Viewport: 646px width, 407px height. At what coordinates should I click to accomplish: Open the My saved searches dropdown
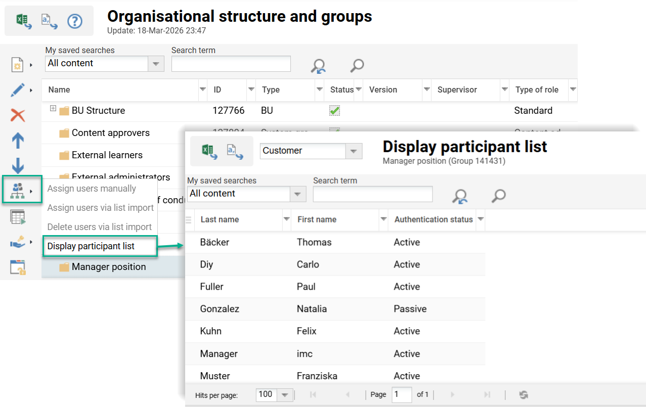[156, 64]
